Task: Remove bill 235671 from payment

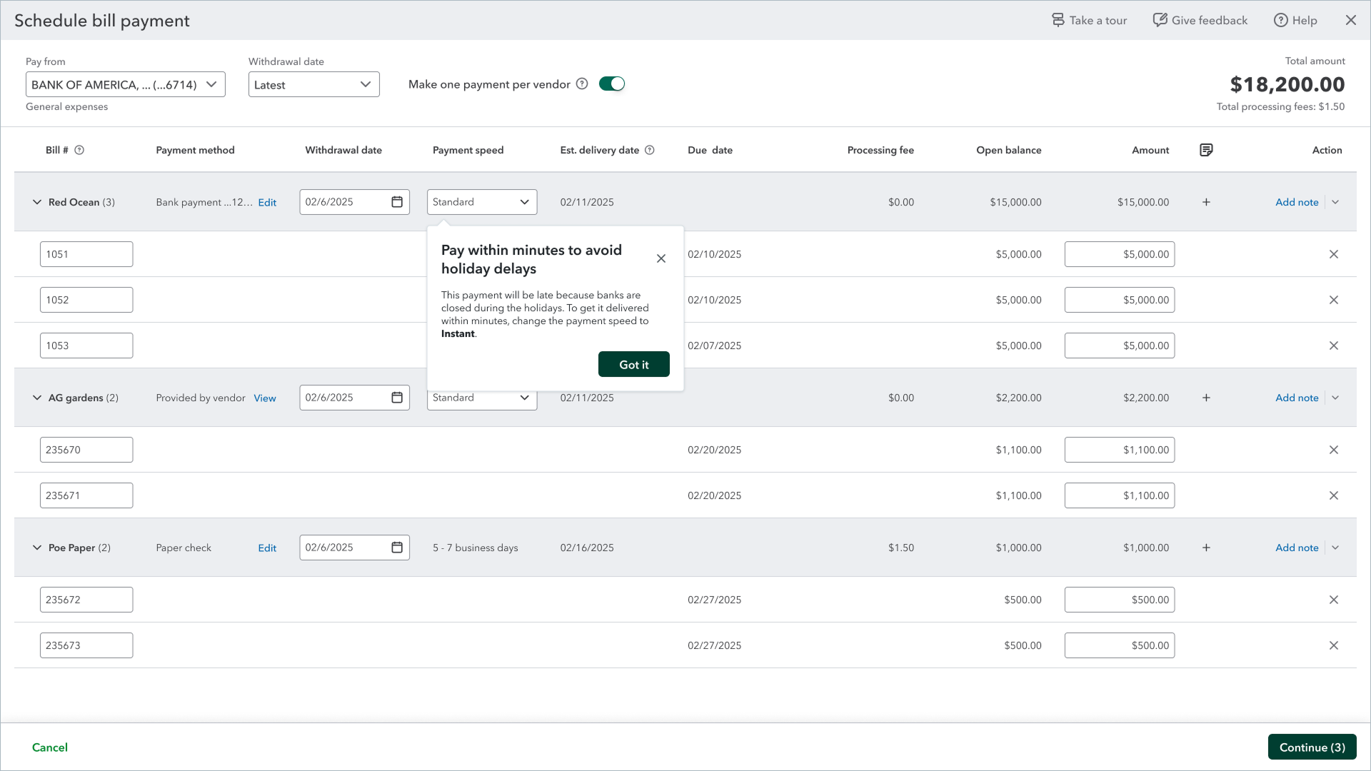Action: pos(1333,495)
